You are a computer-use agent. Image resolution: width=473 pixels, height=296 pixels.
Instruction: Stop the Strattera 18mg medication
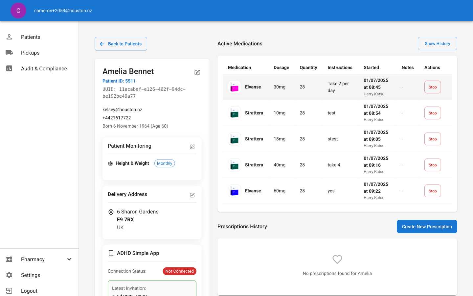pyautogui.click(x=433, y=139)
